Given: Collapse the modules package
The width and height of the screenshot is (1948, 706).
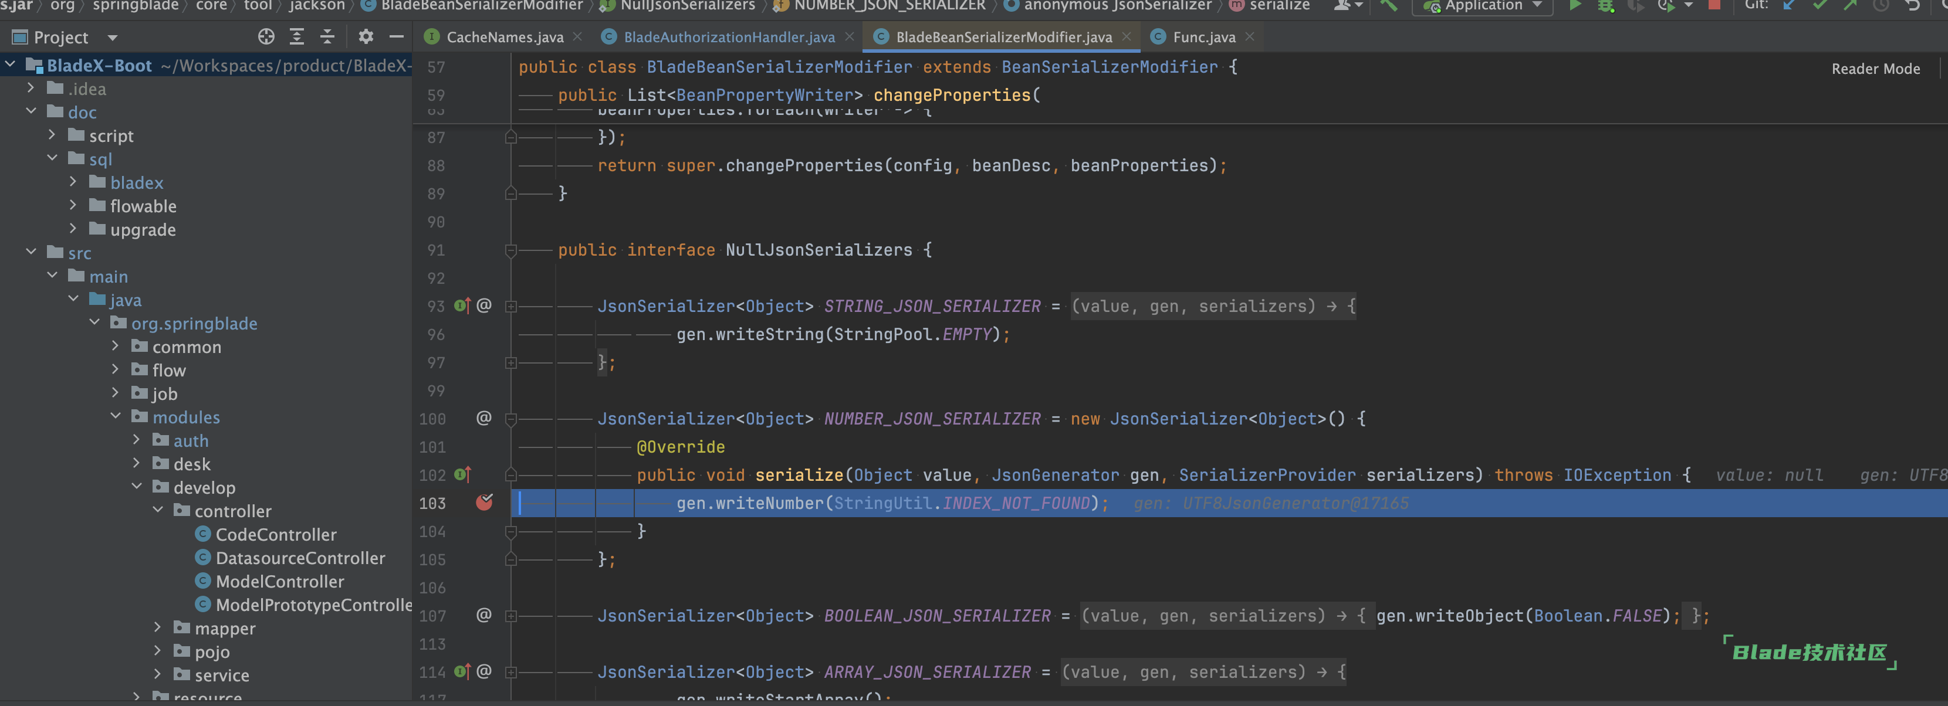Looking at the screenshot, I should 116,416.
